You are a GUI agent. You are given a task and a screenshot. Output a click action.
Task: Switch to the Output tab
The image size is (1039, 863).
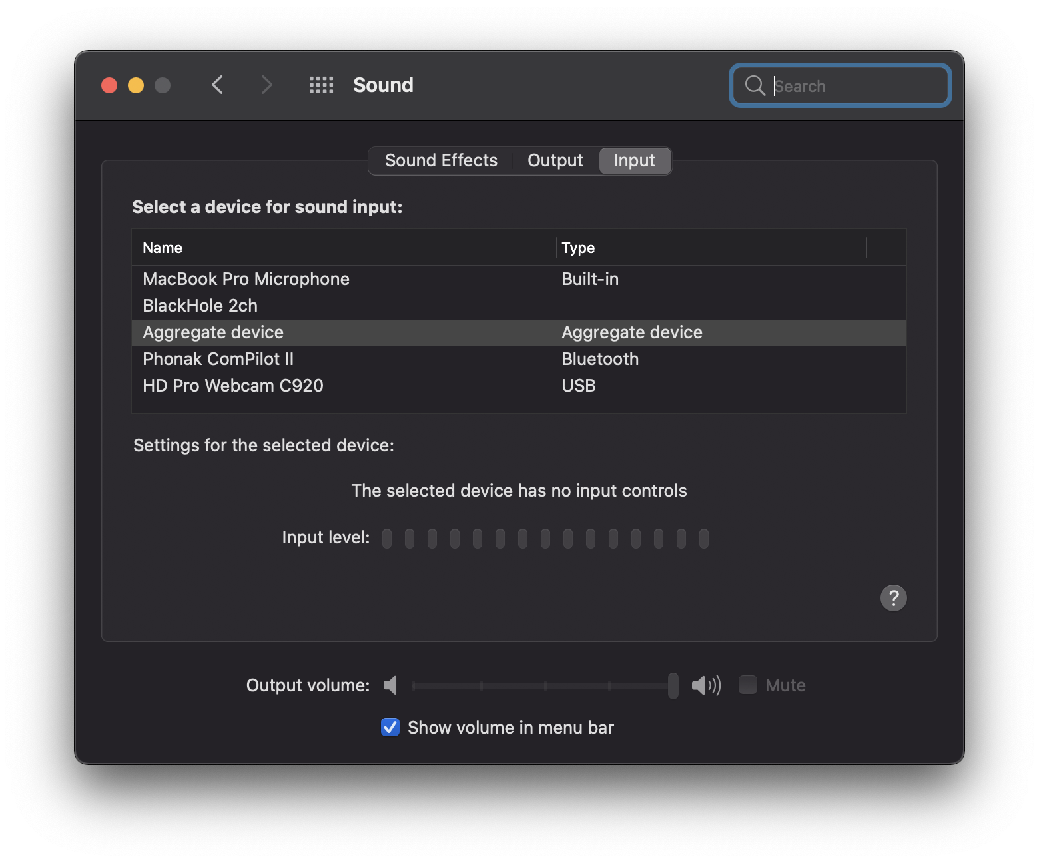[555, 160]
